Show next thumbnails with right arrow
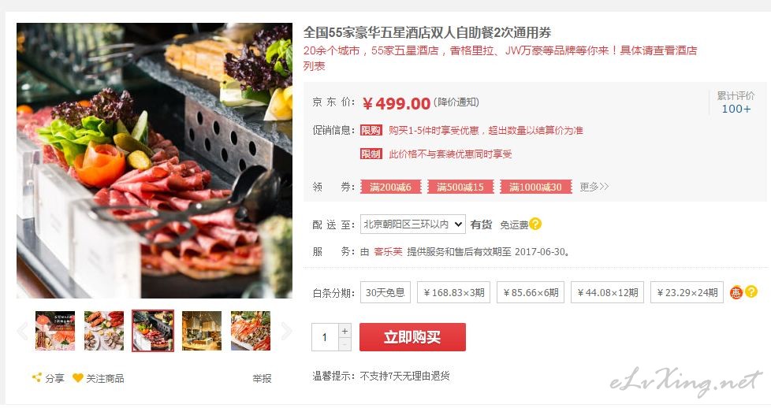This screenshot has height=408, width=771. coord(285,331)
